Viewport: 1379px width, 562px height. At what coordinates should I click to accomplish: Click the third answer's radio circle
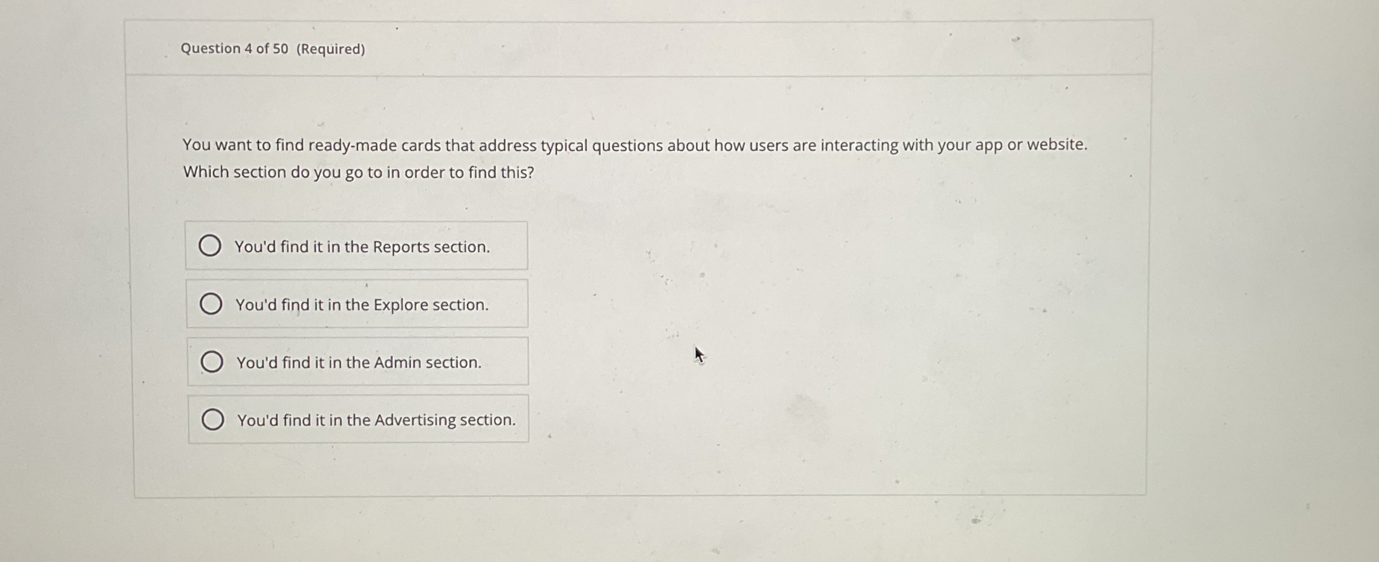point(212,362)
